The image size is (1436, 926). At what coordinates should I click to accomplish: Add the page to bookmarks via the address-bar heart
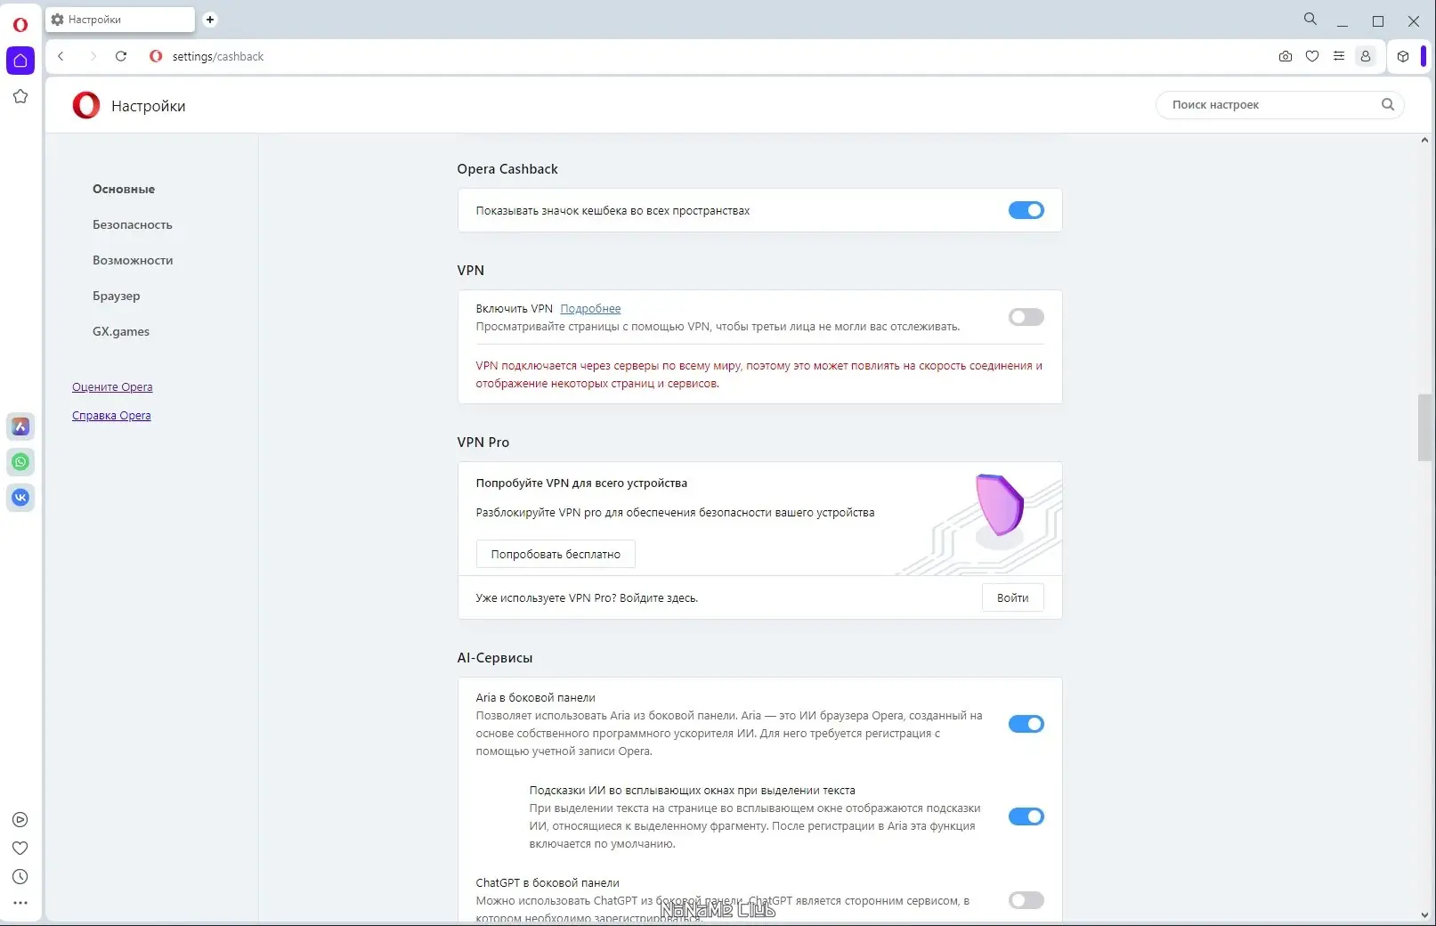point(1312,56)
